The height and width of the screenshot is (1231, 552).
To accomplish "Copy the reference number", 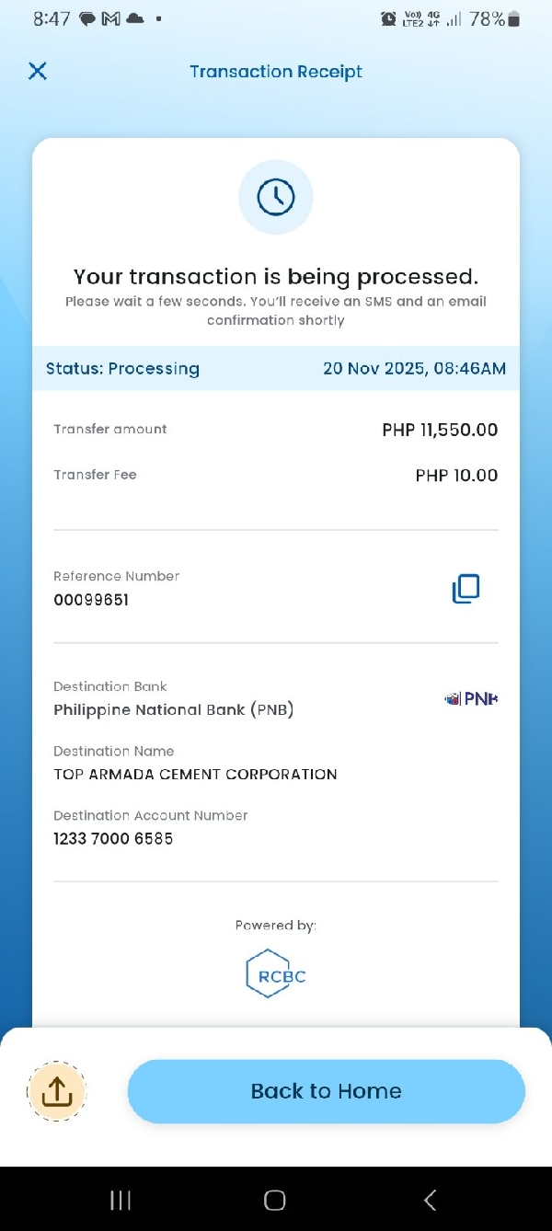I will pyautogui.click(x=466, y=589).
